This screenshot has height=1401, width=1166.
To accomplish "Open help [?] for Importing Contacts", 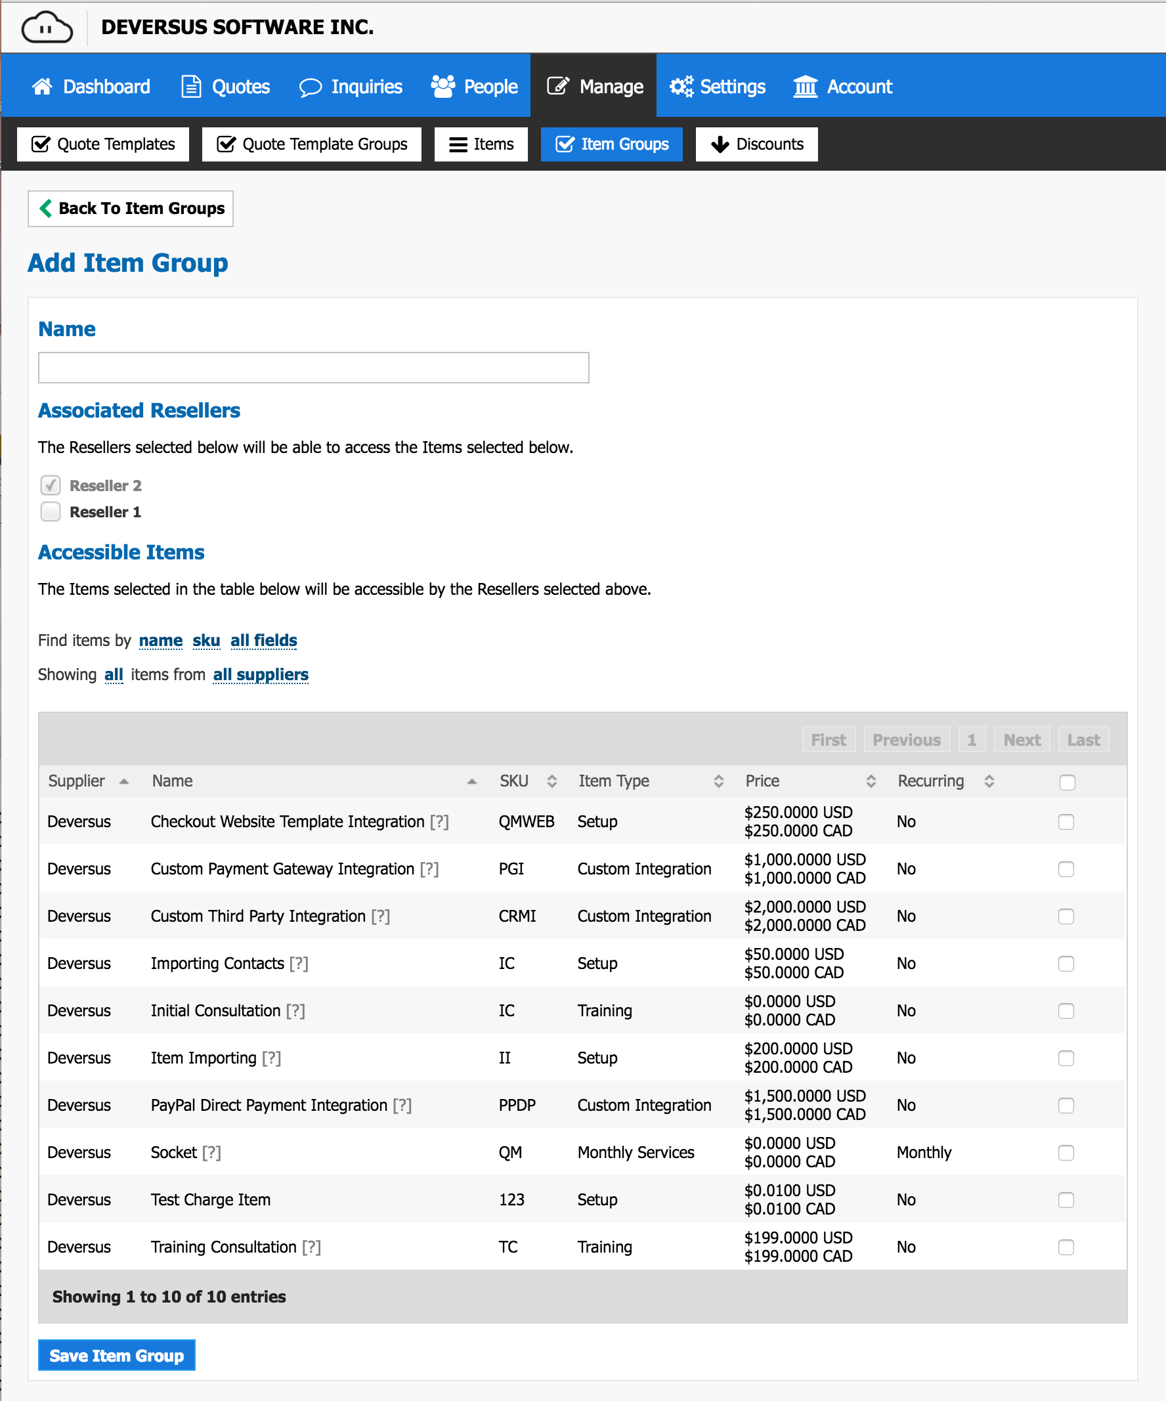I will [x=299, y=963].
